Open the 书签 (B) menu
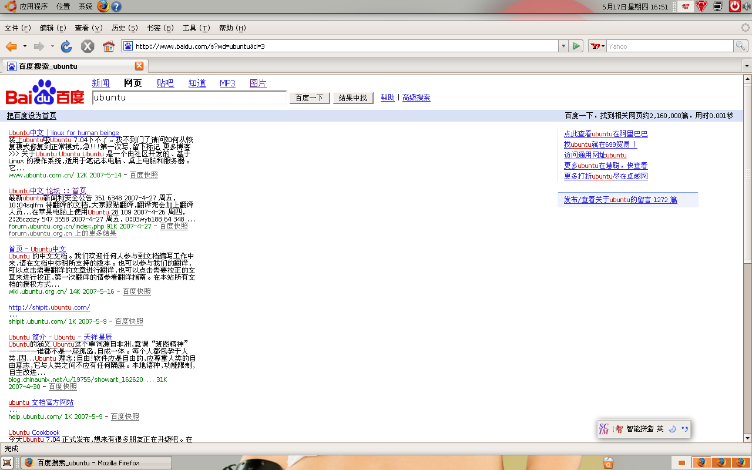 tap(160, 28)
